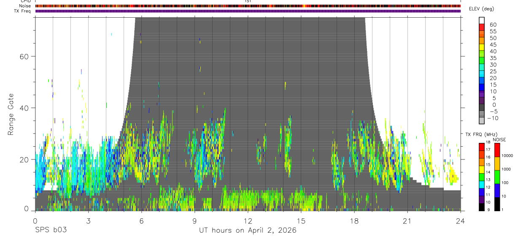Click '35' on the ELEV color scale
The image size is (518, 239).
tap(493, 58)
